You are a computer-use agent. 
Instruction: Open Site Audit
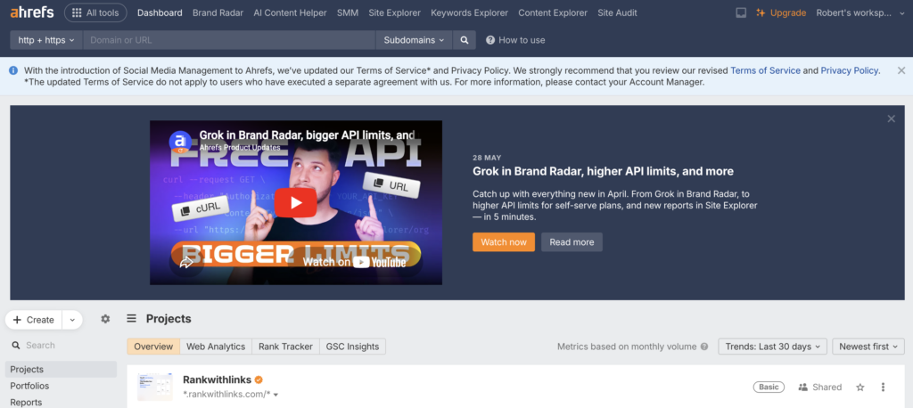click(x=617, y=12)
